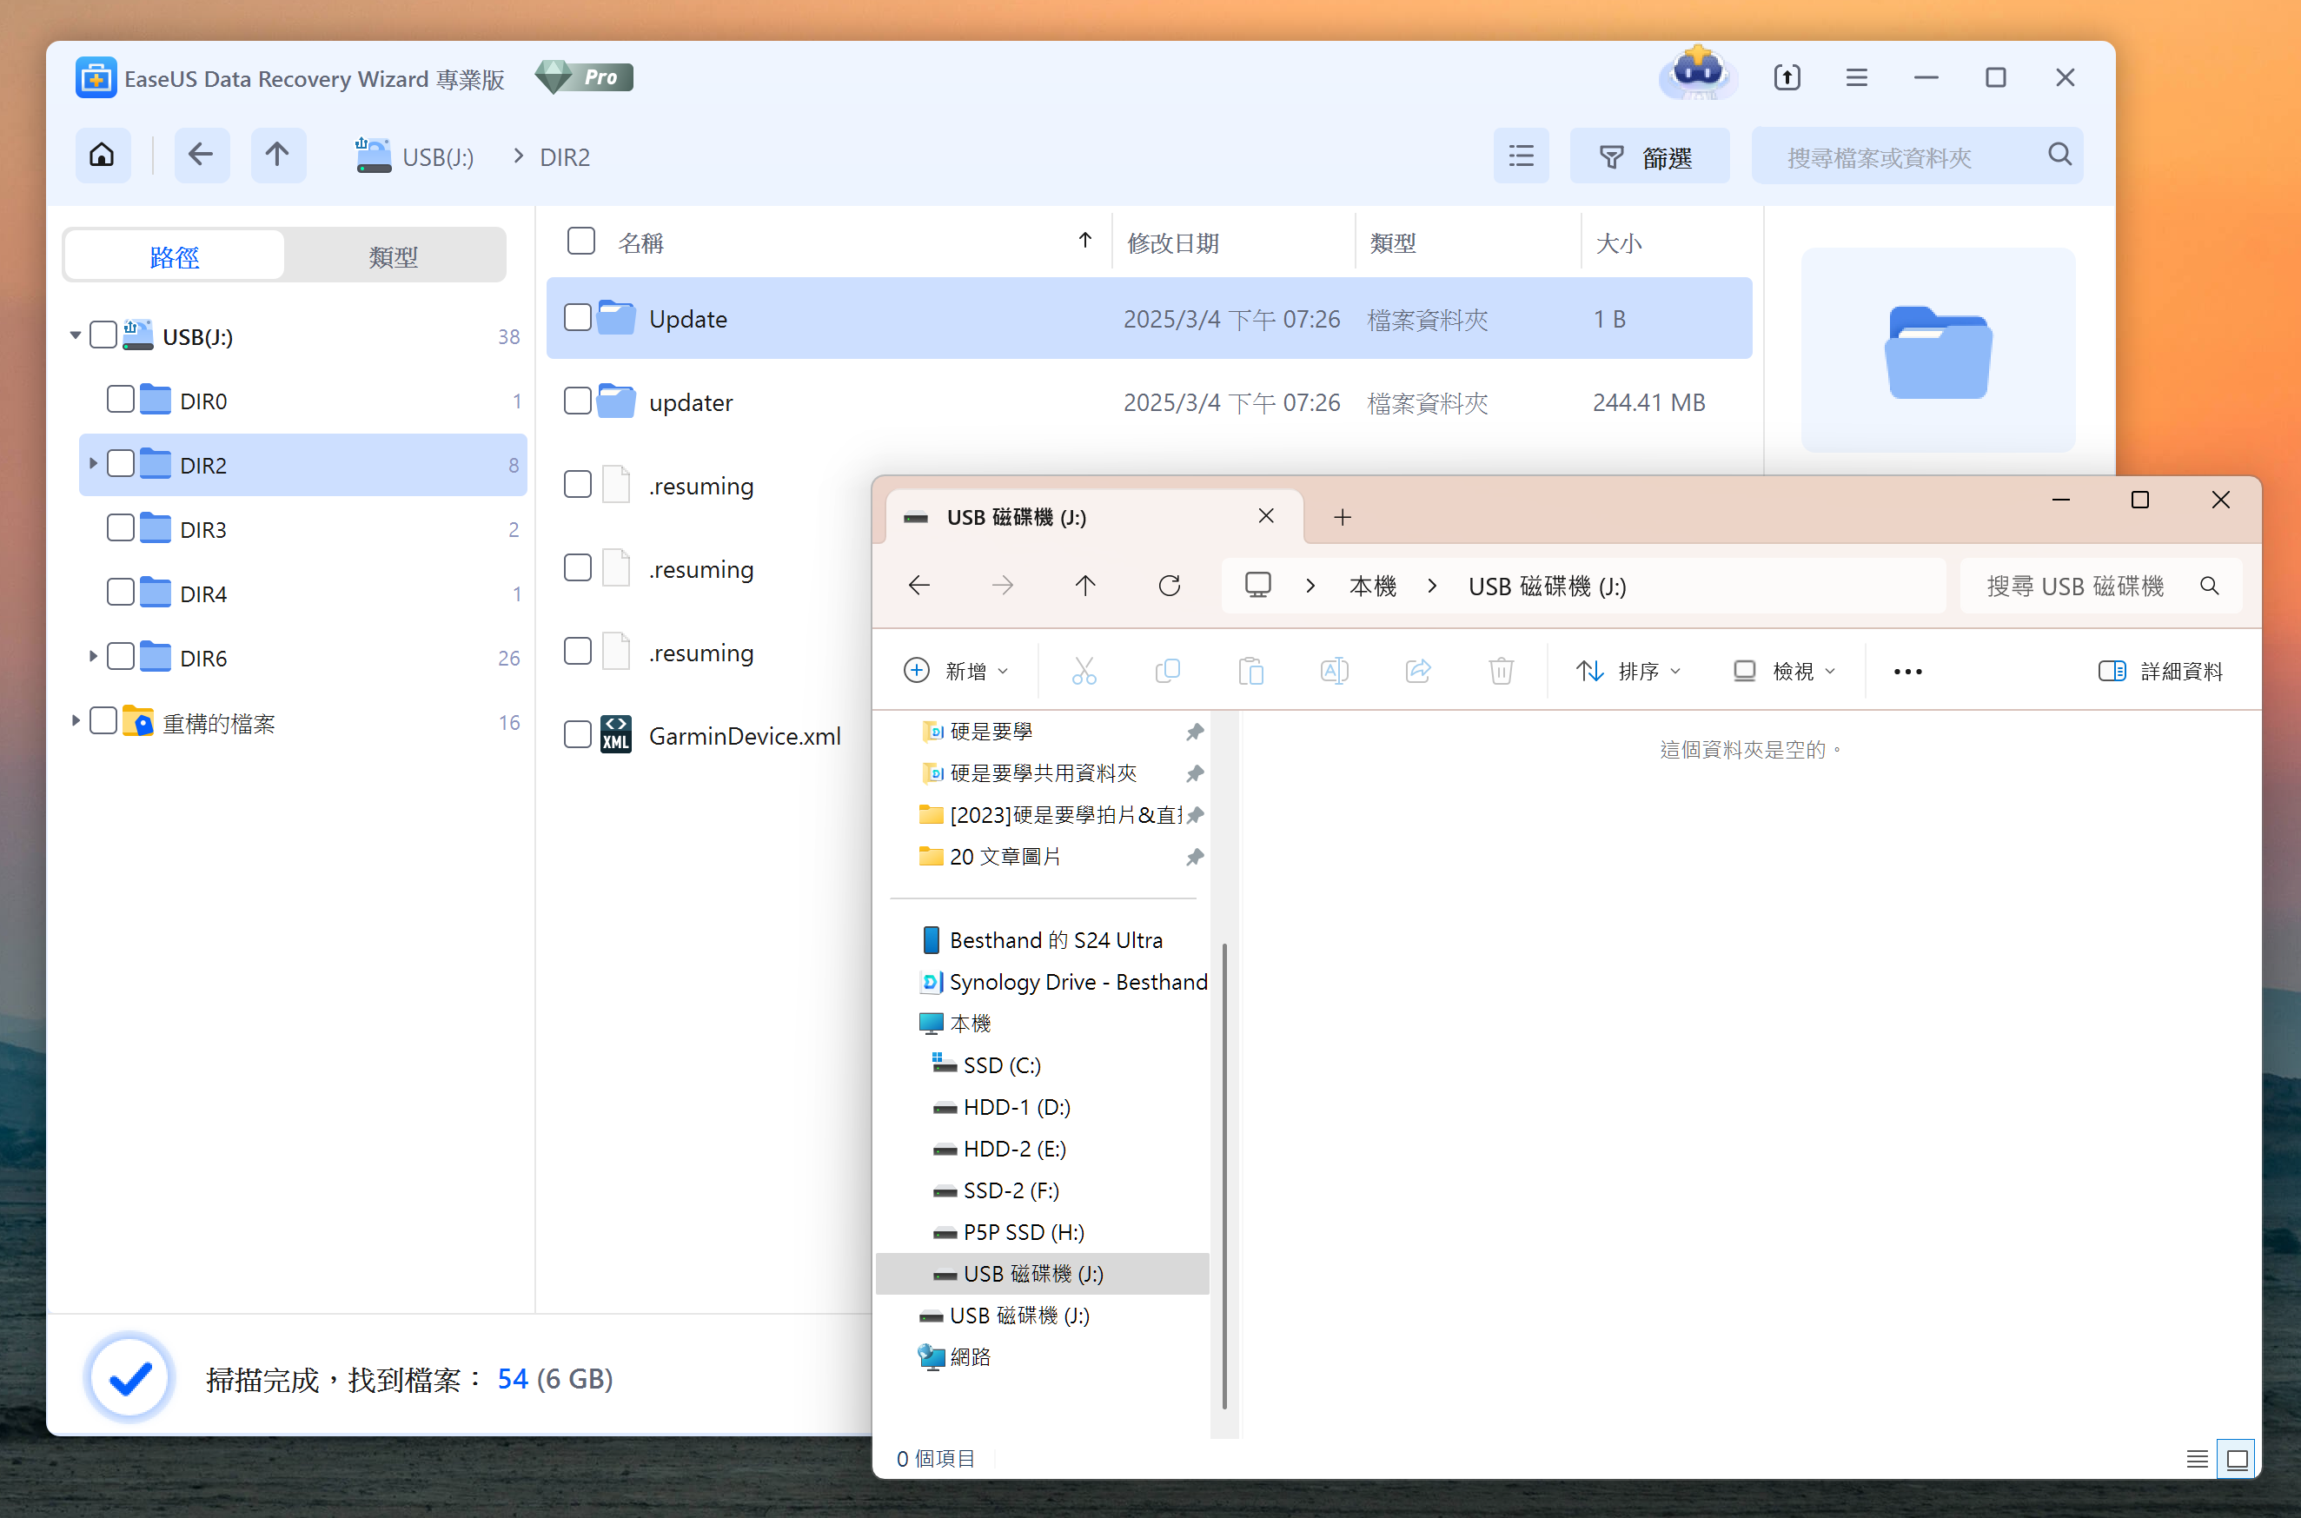The image size is (2301, 1518).
Task: Check the Update folder checkbox
Action: pyautogui.click(x=578, y=317)
